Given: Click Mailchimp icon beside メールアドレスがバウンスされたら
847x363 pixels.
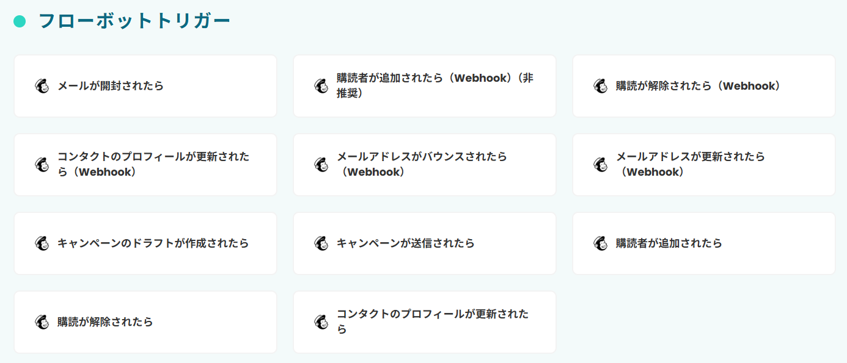Looking at the screenshot, I should tap(321, 165).
